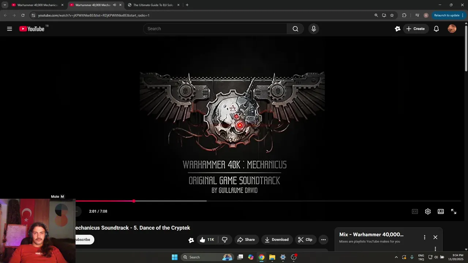Switch ENG TRQ input language
This screenshot has width=468, height=263.
(x=421, y=257)
